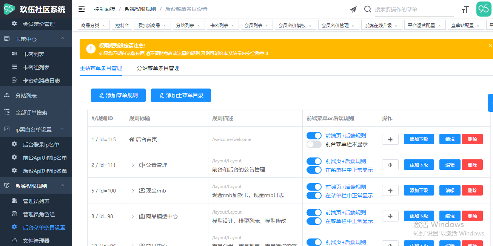493x246 pixels.
Task: Click 编辑 for the 公告管理 row
Action: pyautogui.click(x=450, y=165)
